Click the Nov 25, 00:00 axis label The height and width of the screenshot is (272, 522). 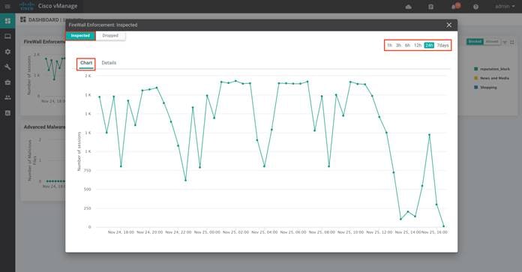click(207, 232)
